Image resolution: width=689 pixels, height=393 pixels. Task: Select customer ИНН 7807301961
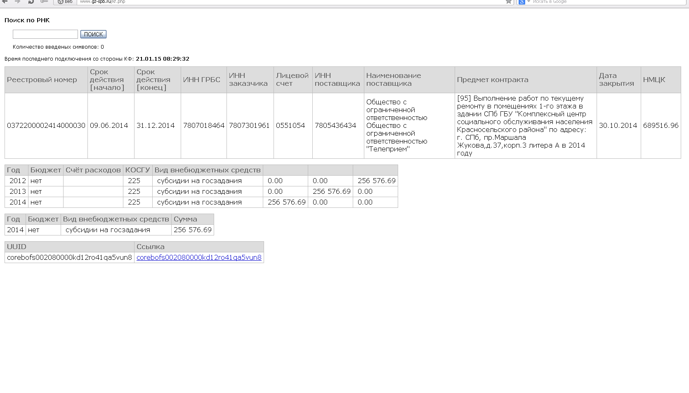tap(249, 125)
